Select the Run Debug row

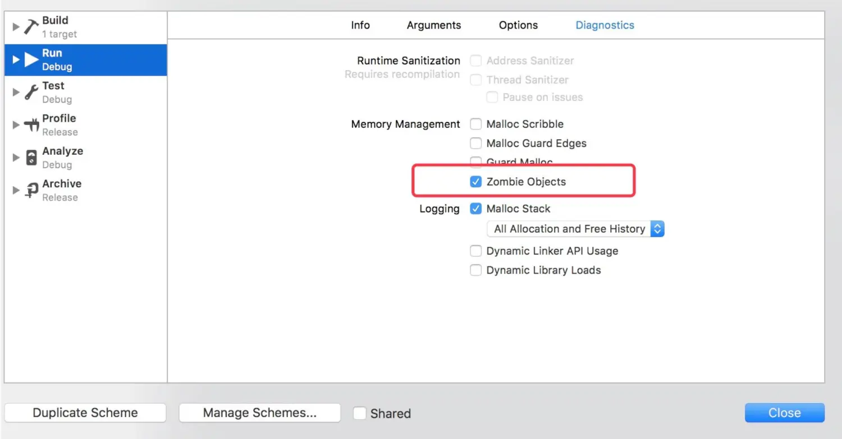[x=86, y=60]
